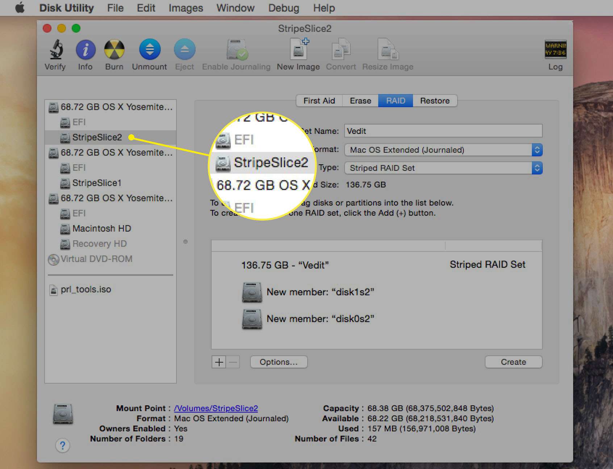Switch to the First Aid tab
The height and width of the screenshot is (469, 613).
point(319,101)
